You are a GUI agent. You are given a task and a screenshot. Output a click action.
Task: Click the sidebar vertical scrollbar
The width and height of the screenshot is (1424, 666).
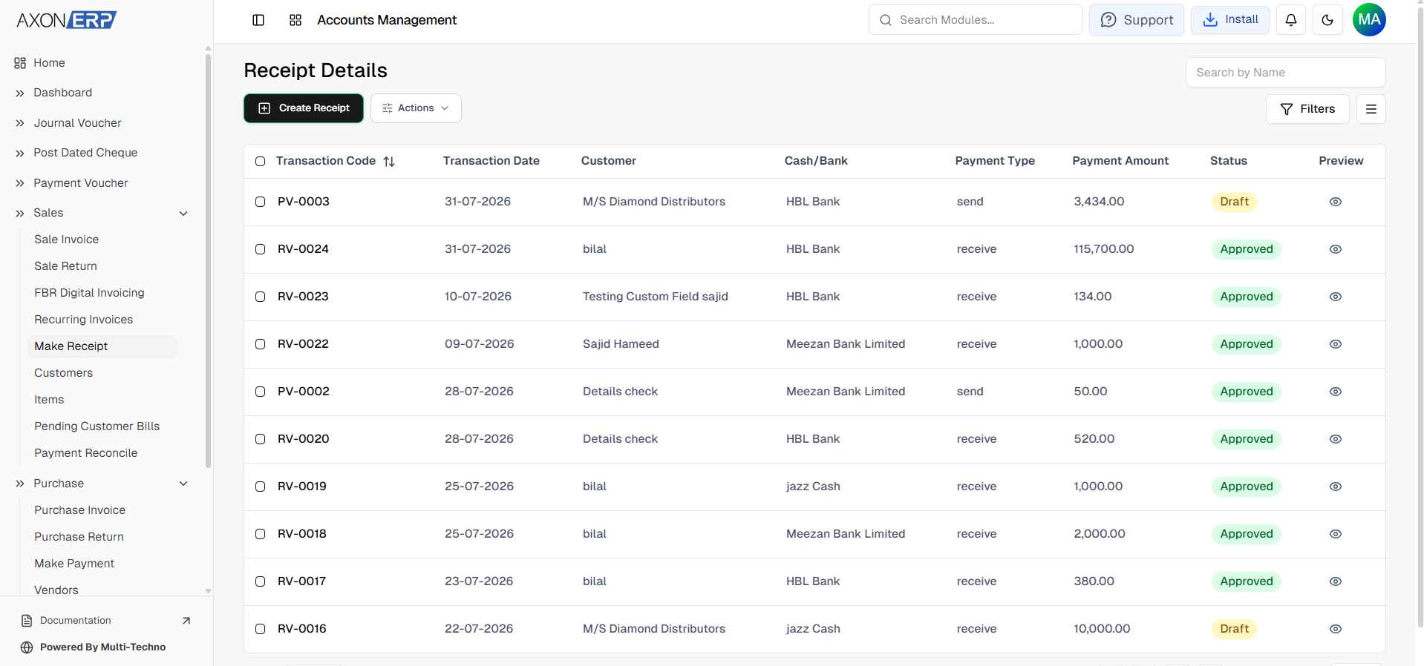208,260
